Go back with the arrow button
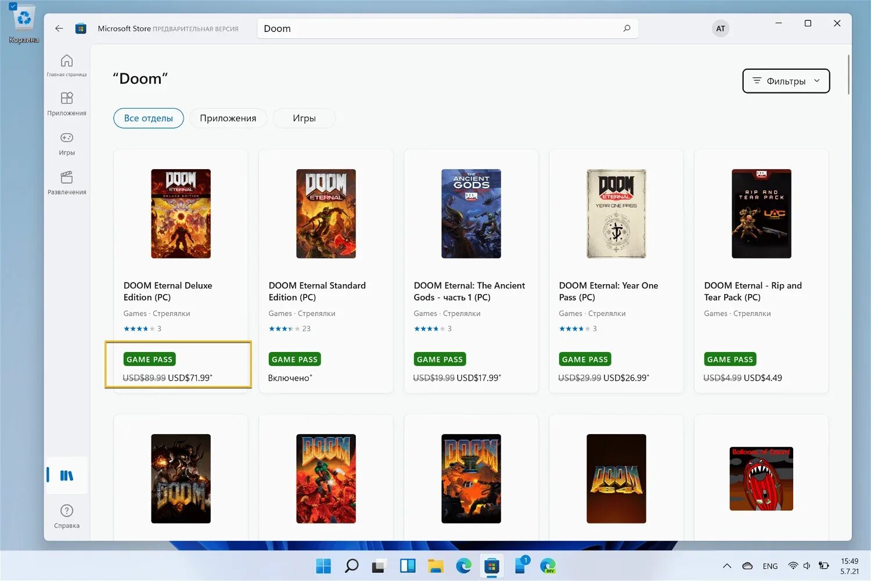Screen dimensions: 871x581 pyautogui.click(x=59, y=28)
